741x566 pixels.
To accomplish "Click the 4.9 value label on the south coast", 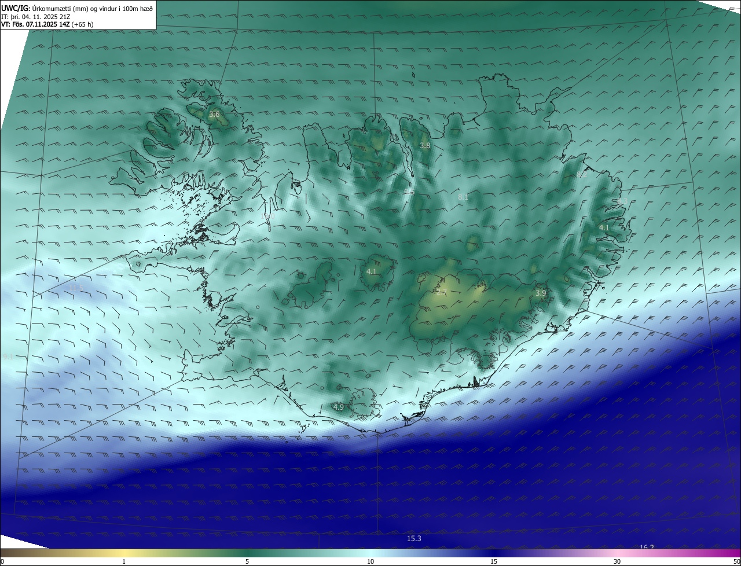I will point(339,407).
